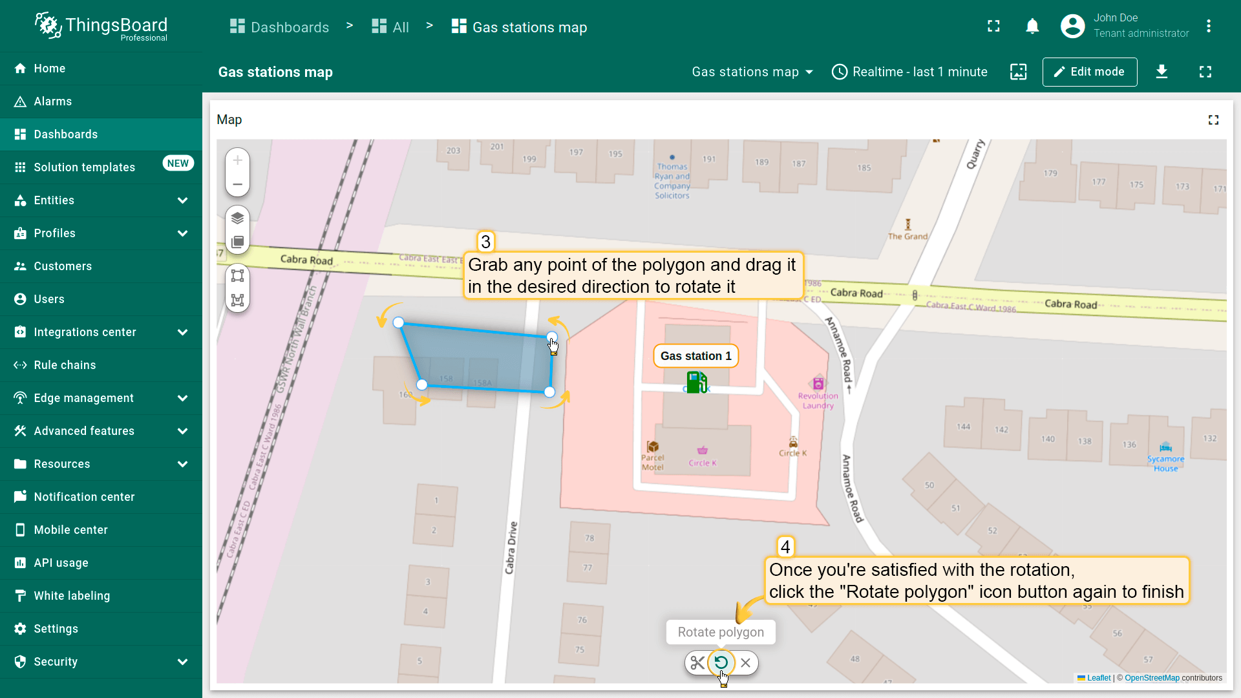
Task: Click the zoom out minus button
Action: [x=237, y=184]
